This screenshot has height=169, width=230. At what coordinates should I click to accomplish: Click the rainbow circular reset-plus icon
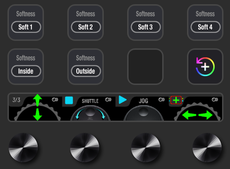coord(205,67)
